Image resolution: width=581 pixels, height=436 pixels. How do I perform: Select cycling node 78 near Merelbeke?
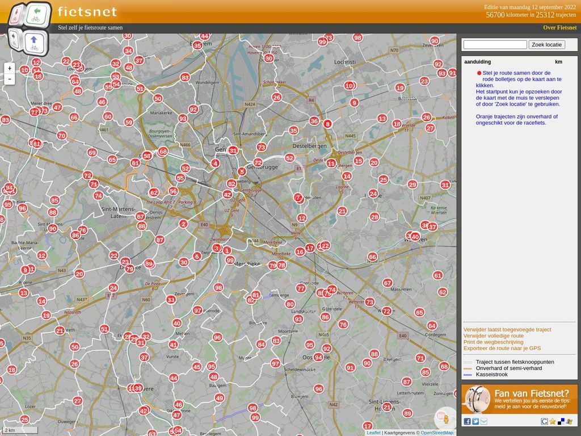point(281,265)
